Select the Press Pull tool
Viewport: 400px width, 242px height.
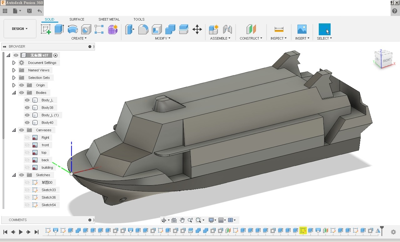click(129, 29)
